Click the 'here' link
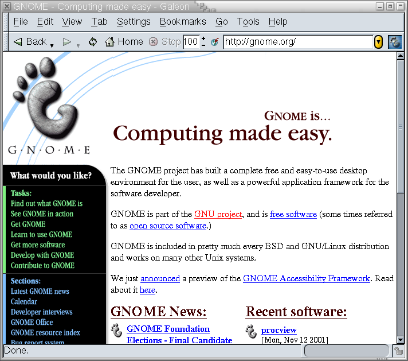This screenshot has height=361, width=408. coord(147,290)
